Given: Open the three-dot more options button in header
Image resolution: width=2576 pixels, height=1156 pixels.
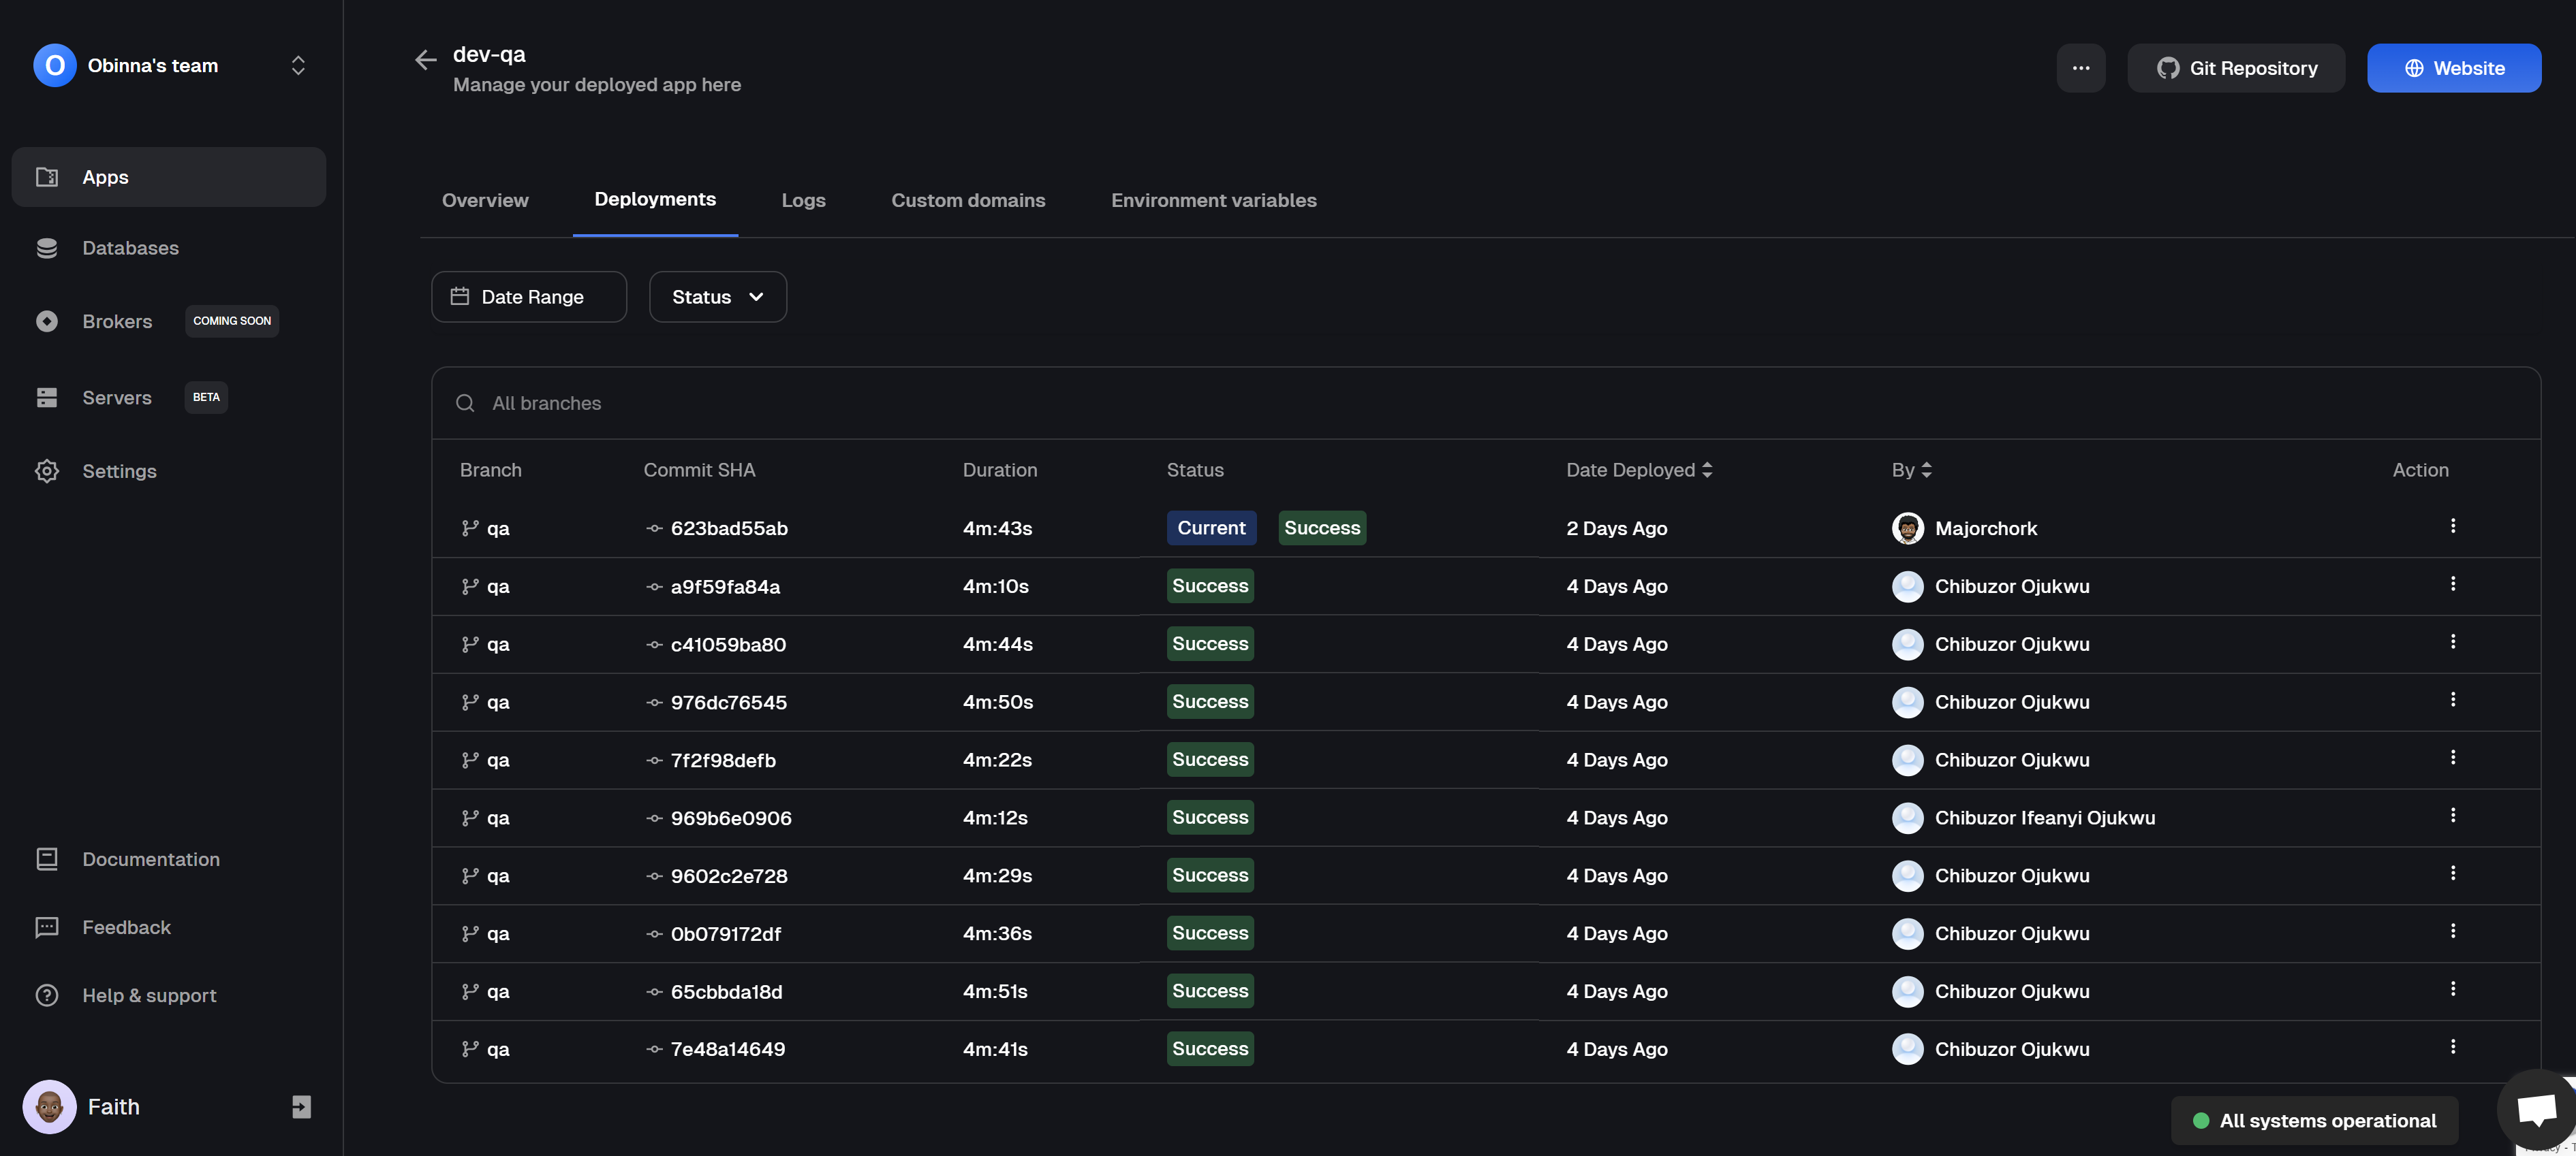Looking at the screenshot, I should point(2080,68).
